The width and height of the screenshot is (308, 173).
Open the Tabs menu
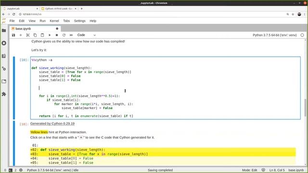point(66,21)
